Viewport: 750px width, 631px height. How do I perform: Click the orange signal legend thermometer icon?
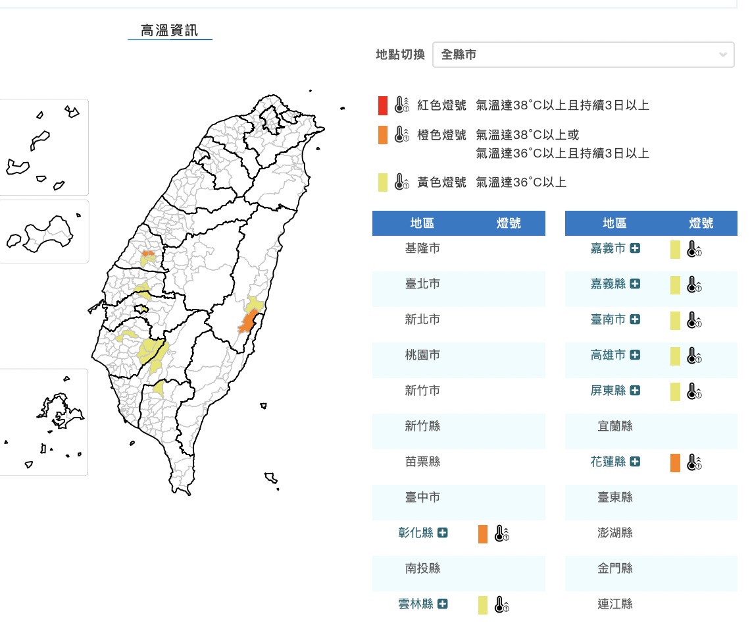[402, 134]
